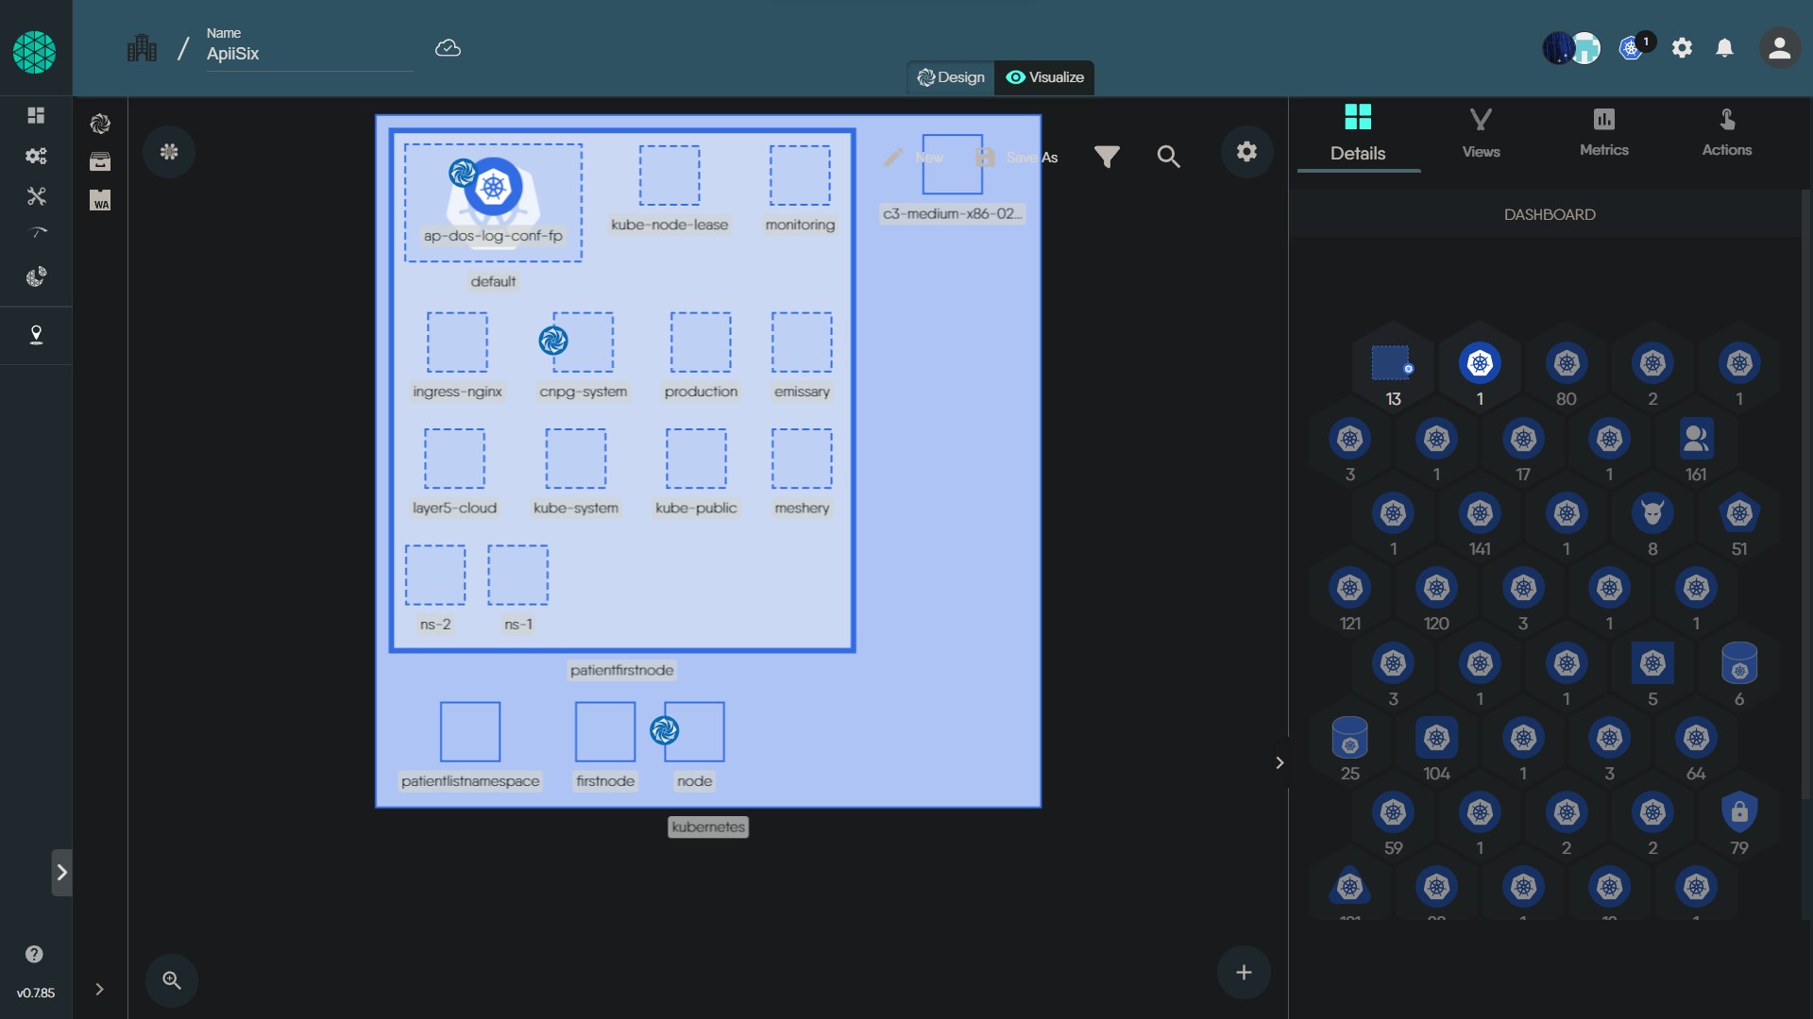Viewport: 1813px width, 1019px height.
Task: Open the Dashboard icon in left sidebar
Action: 36,115
